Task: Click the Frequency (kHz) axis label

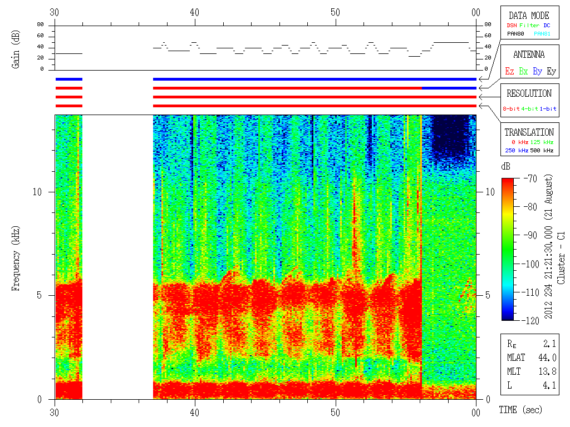Action: [x=15, y=259]
